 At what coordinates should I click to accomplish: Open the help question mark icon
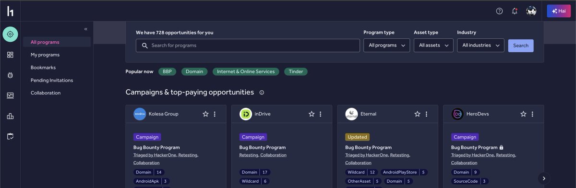(499, 11)
